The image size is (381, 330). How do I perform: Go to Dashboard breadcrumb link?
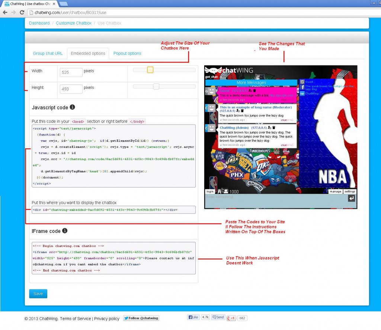39,23
